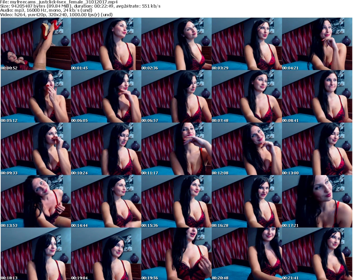Select the thumbnail frame at 00:20:48
Screen dimensions: 353x280
pyautogui.click(x=246, y=254)
